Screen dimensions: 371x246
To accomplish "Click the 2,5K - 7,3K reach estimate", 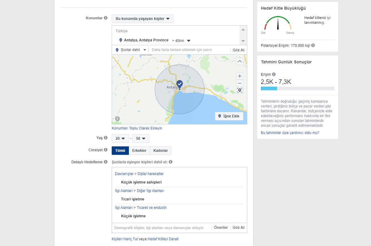I will point(276,81).
